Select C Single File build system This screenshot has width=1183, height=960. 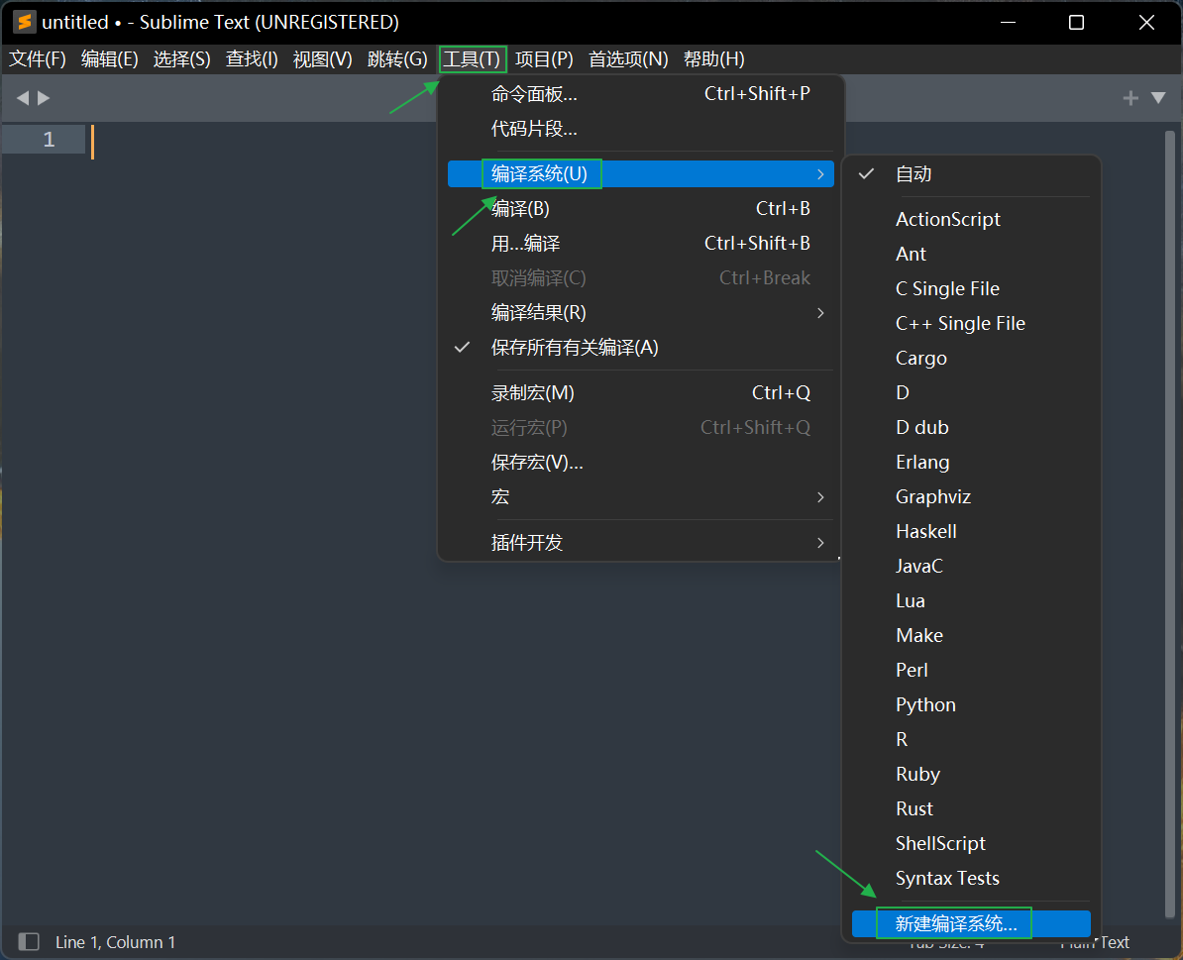[x=971, y=289]
